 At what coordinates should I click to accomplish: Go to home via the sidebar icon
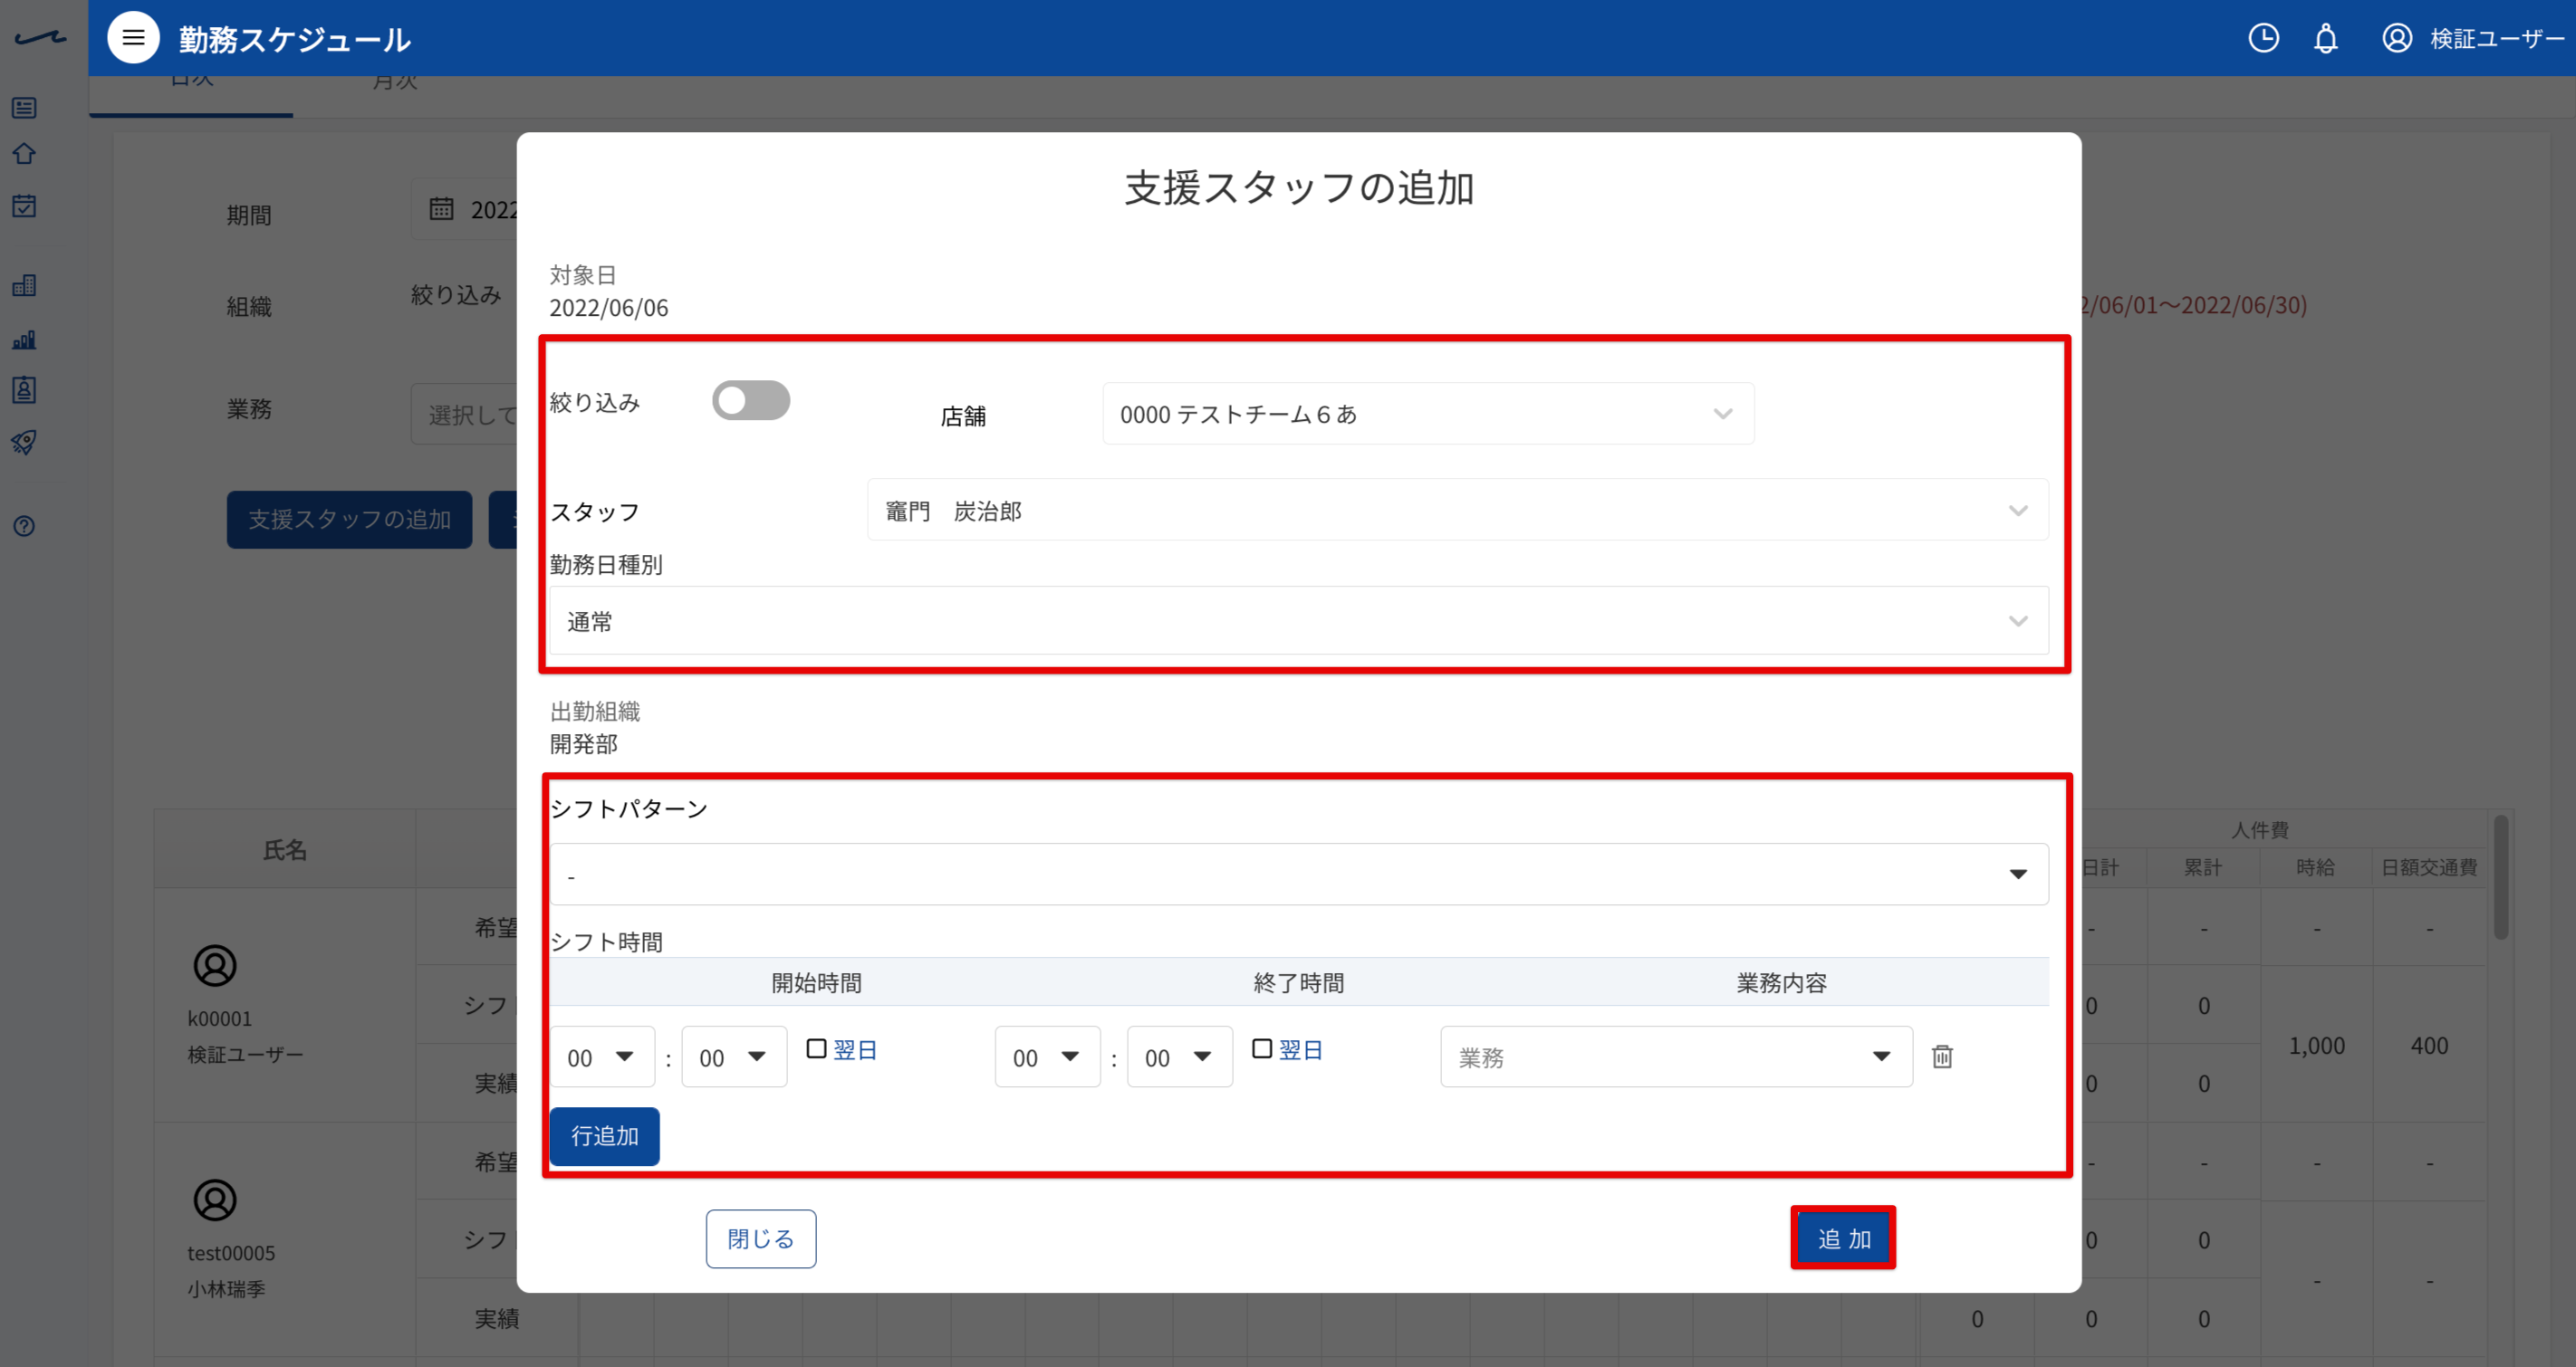[x=24, y=154]
